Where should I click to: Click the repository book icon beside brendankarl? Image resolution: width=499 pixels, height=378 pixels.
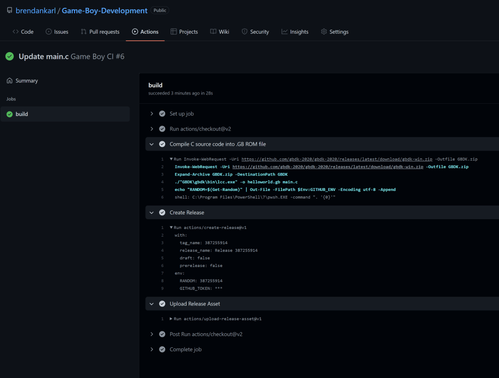pyautogui.click(x=9, y=10)
